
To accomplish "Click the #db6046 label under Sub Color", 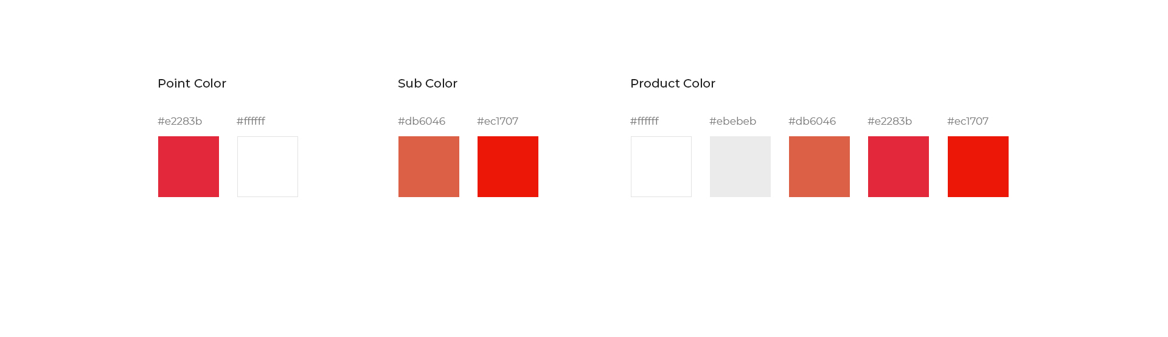I will click(422, 121).
